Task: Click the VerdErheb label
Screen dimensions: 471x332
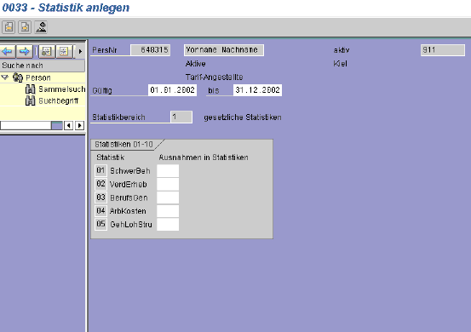Action: (129, 185)
